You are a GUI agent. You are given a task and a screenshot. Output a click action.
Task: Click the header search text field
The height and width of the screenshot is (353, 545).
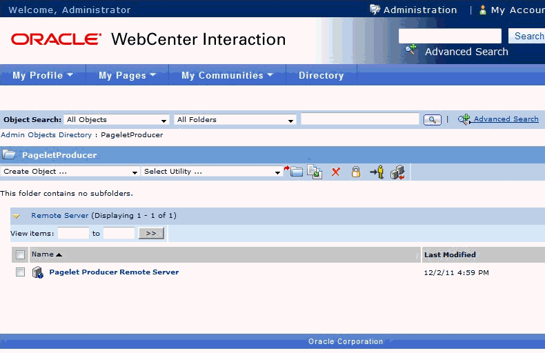[450, 36]
